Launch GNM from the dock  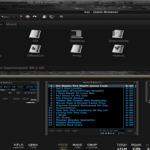point(33,146)
